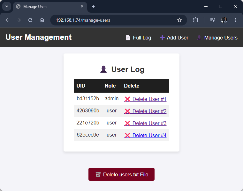Click the red X icon for User #3
The image size is (243, 191).
[127, 124]
